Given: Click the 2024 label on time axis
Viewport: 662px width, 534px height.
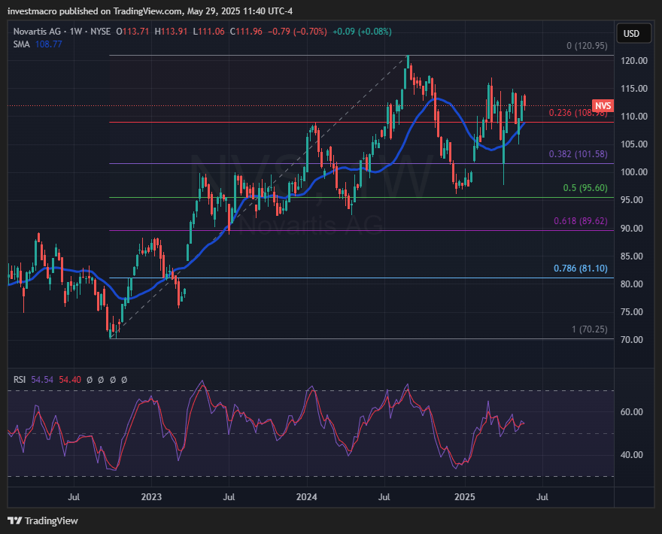Looking at the screenshot, I should click(306, 497).
